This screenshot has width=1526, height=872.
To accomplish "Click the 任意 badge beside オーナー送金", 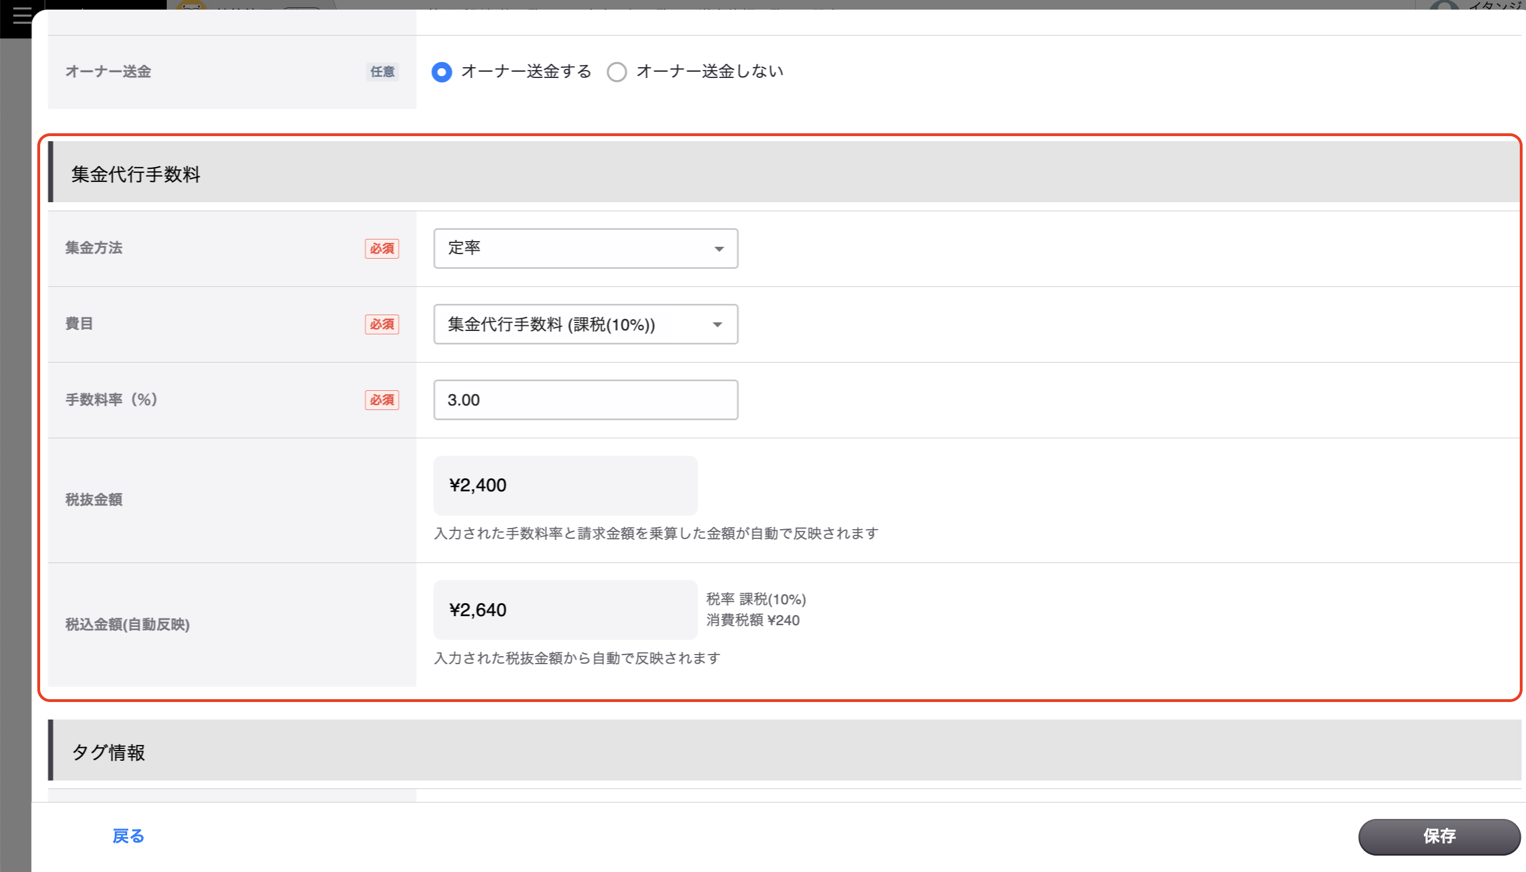I will coord(383,72).
